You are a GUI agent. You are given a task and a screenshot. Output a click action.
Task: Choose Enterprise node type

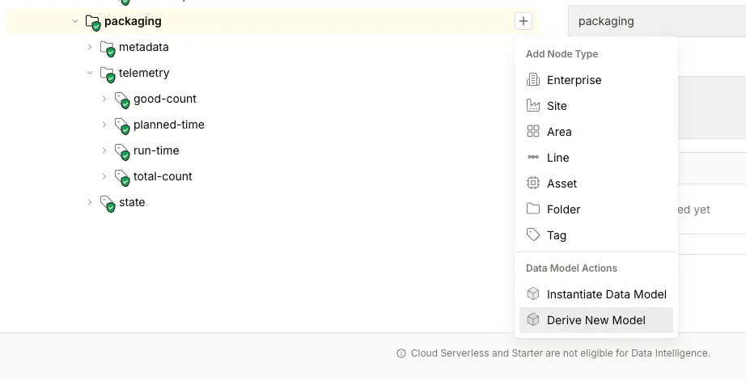(x=596, y=80)
